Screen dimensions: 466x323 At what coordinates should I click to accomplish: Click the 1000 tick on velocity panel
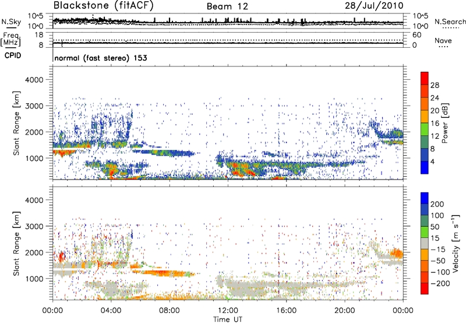[x=34, y=279]
